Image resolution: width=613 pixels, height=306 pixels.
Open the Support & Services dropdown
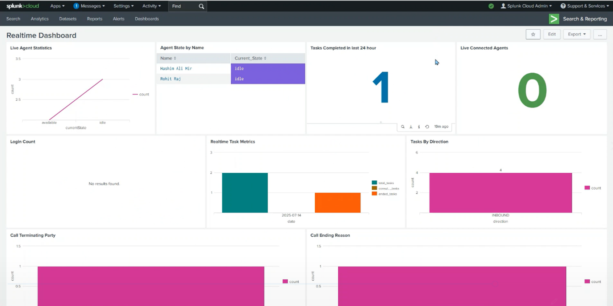tap(585, 6)
